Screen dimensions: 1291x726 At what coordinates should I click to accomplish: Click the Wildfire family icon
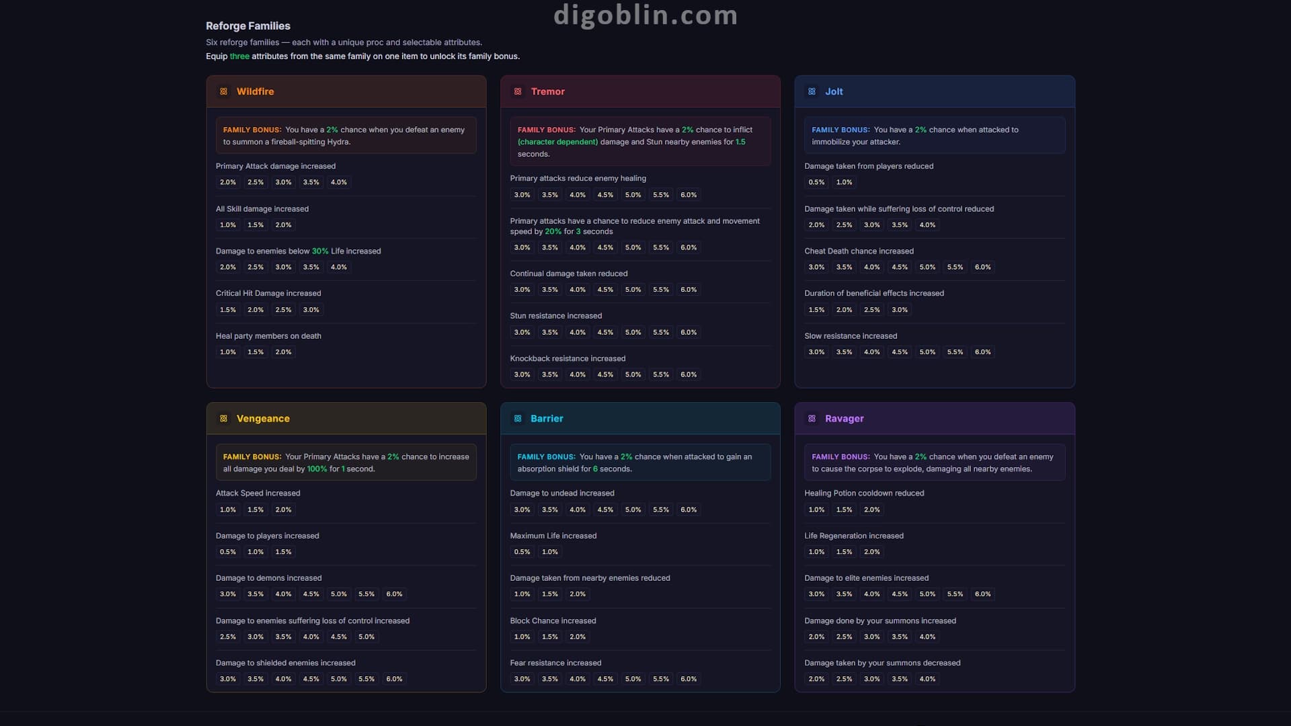tap(224, 91)
